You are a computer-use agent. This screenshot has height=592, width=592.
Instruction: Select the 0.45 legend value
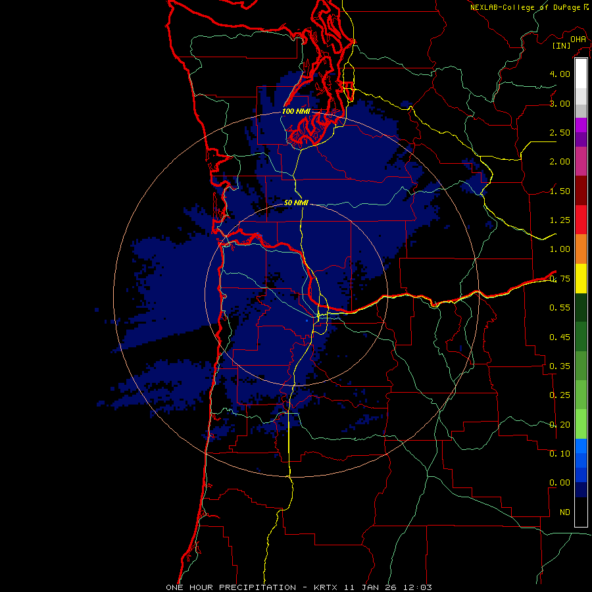coord(560,337)
